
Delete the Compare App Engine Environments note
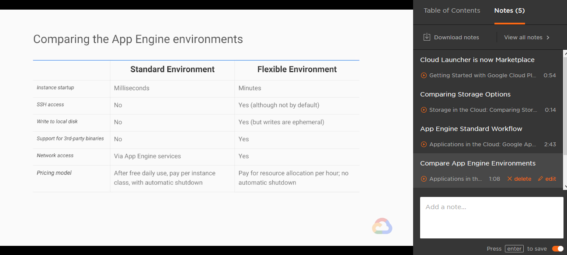[519, 179]
